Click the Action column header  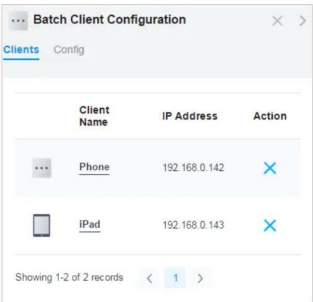270,116
